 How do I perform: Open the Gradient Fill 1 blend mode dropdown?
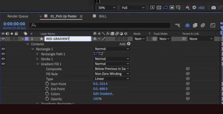click(112, 64)
